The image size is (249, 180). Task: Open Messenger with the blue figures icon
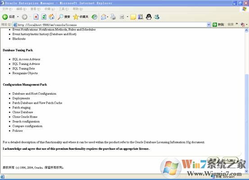(x=157, y=17)
